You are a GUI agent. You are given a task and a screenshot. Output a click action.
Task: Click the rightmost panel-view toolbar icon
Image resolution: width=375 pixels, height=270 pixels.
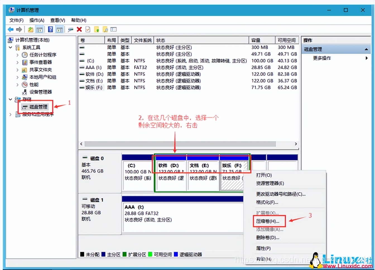click(113, 29)
